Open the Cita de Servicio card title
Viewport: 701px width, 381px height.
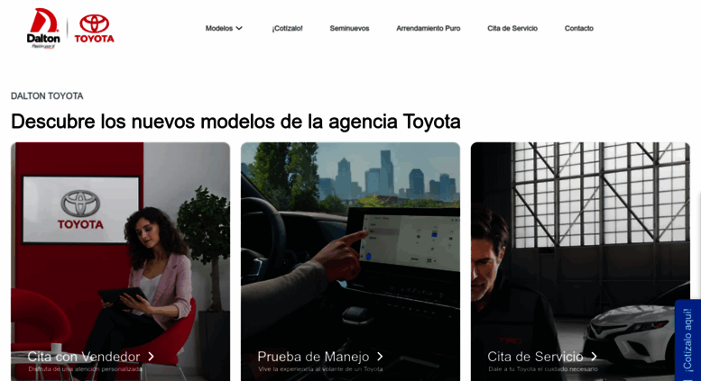535,357
